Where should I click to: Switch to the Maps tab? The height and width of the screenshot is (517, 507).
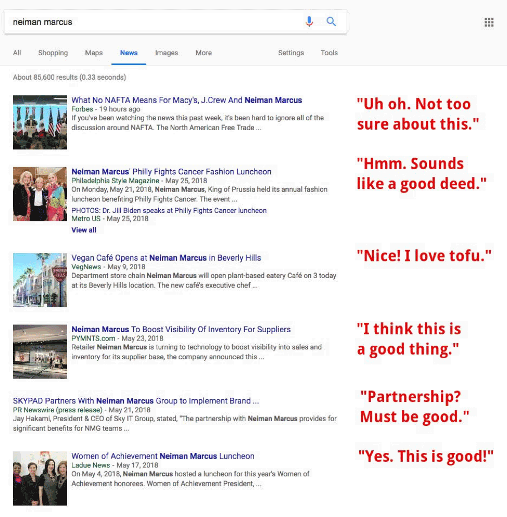pos(93,53)
